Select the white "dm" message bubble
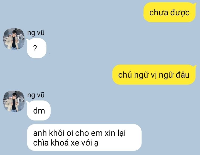Viewport: 200px width, 155px height. click(x=39, y=110)
